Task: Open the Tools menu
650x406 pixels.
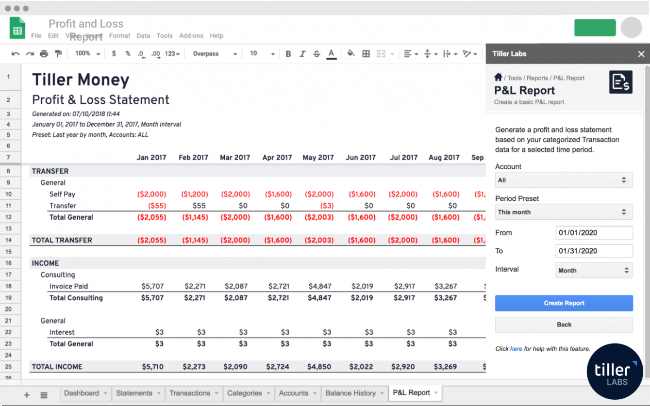Action: point(165,36)
